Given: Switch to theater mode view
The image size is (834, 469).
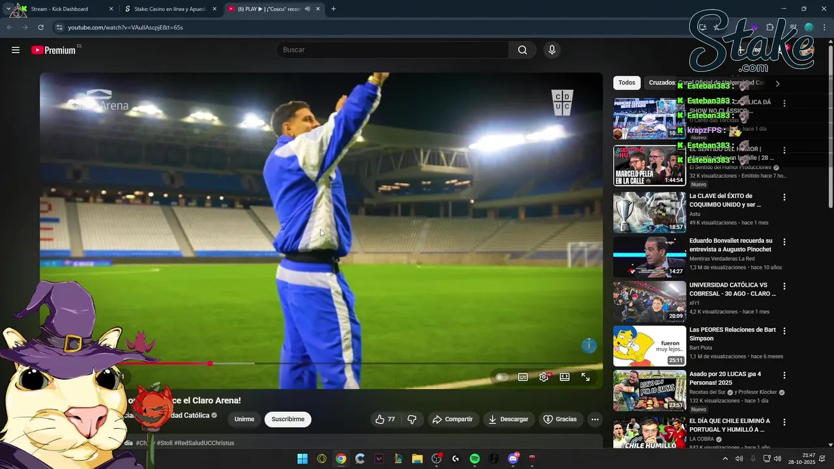Looking at the screenshot, I should pyautogui.click(x=565, y=377).
